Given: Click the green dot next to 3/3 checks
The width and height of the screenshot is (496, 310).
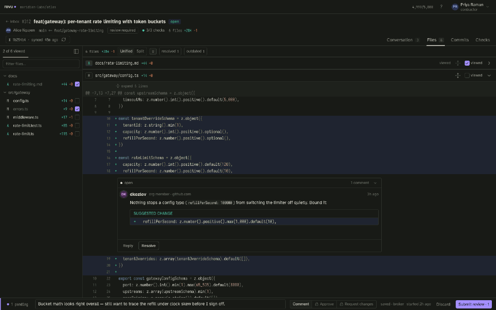Looking at the screenshot, I should (143, 30).
